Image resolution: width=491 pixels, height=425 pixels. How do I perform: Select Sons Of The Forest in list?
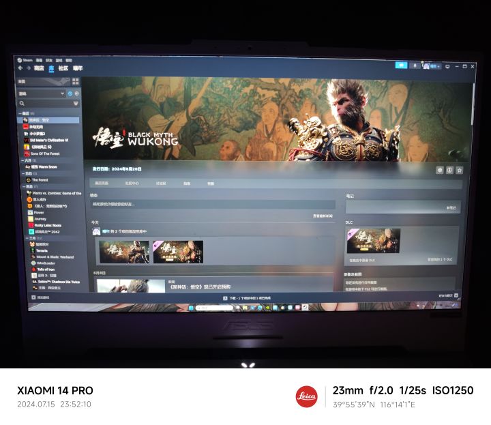click(x=42, y=153)
